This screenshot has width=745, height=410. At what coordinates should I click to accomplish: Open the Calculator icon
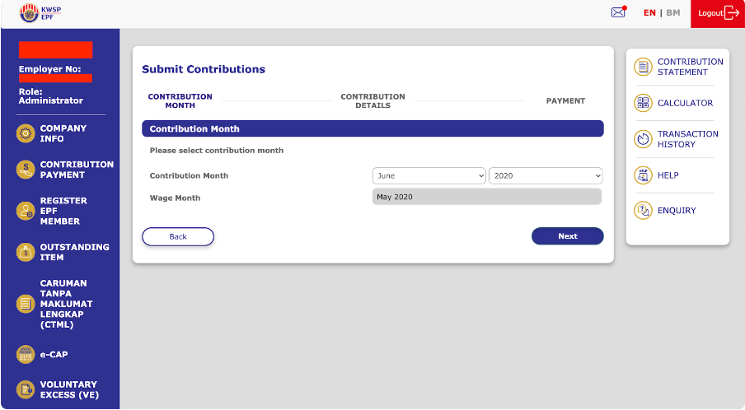[643, 102]
